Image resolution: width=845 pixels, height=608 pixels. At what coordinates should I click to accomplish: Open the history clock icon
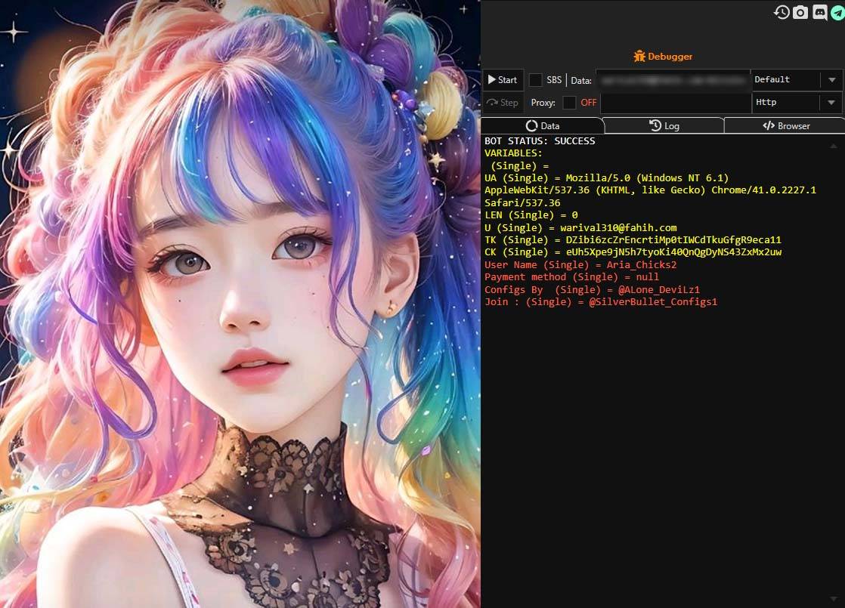point(782,12)
